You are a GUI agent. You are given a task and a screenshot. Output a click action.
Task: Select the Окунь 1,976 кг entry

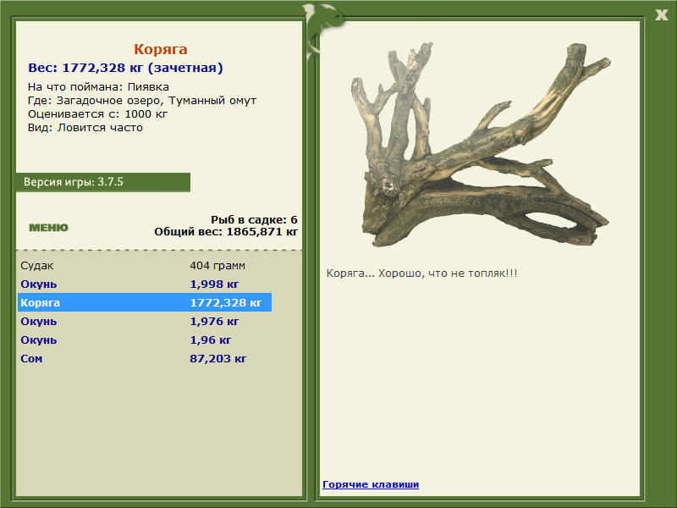pos(145,322)
